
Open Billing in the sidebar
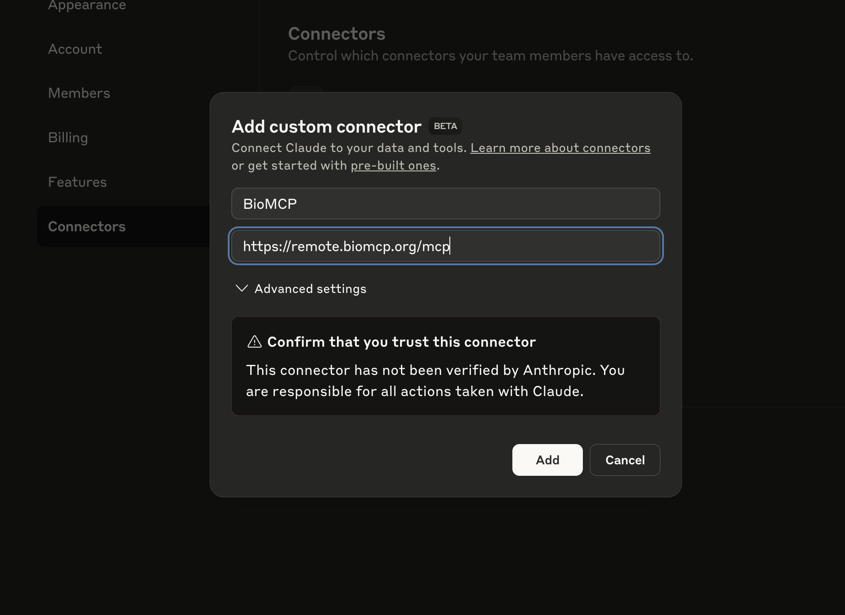pos(68,137)
